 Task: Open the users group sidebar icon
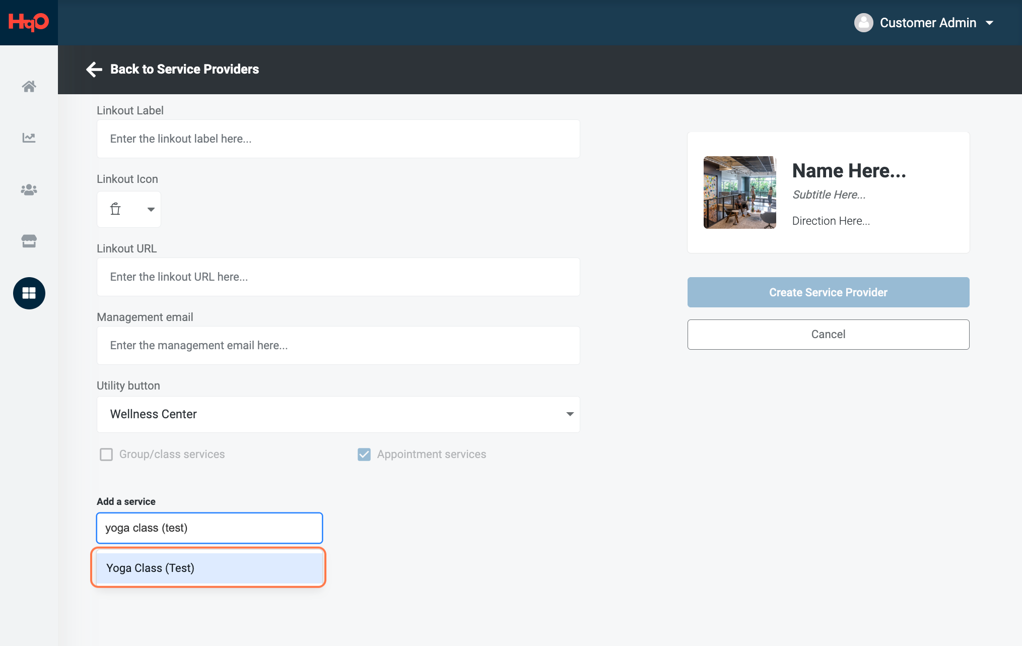click(x=29, y=189)
